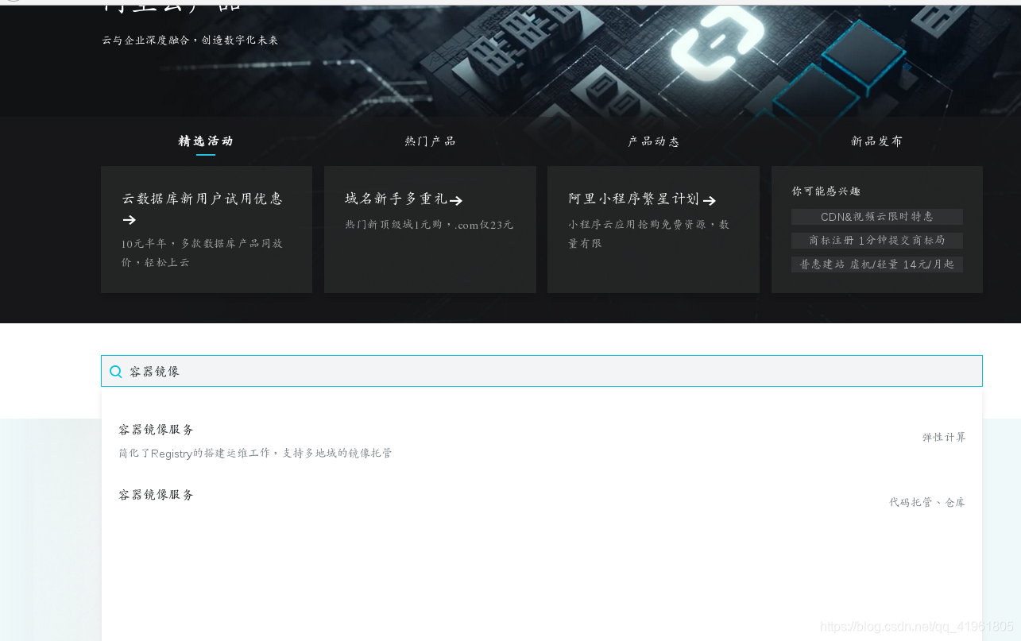Click the magnifier search icon
This screenshot has width=1021, height=641.
(116, 372)
